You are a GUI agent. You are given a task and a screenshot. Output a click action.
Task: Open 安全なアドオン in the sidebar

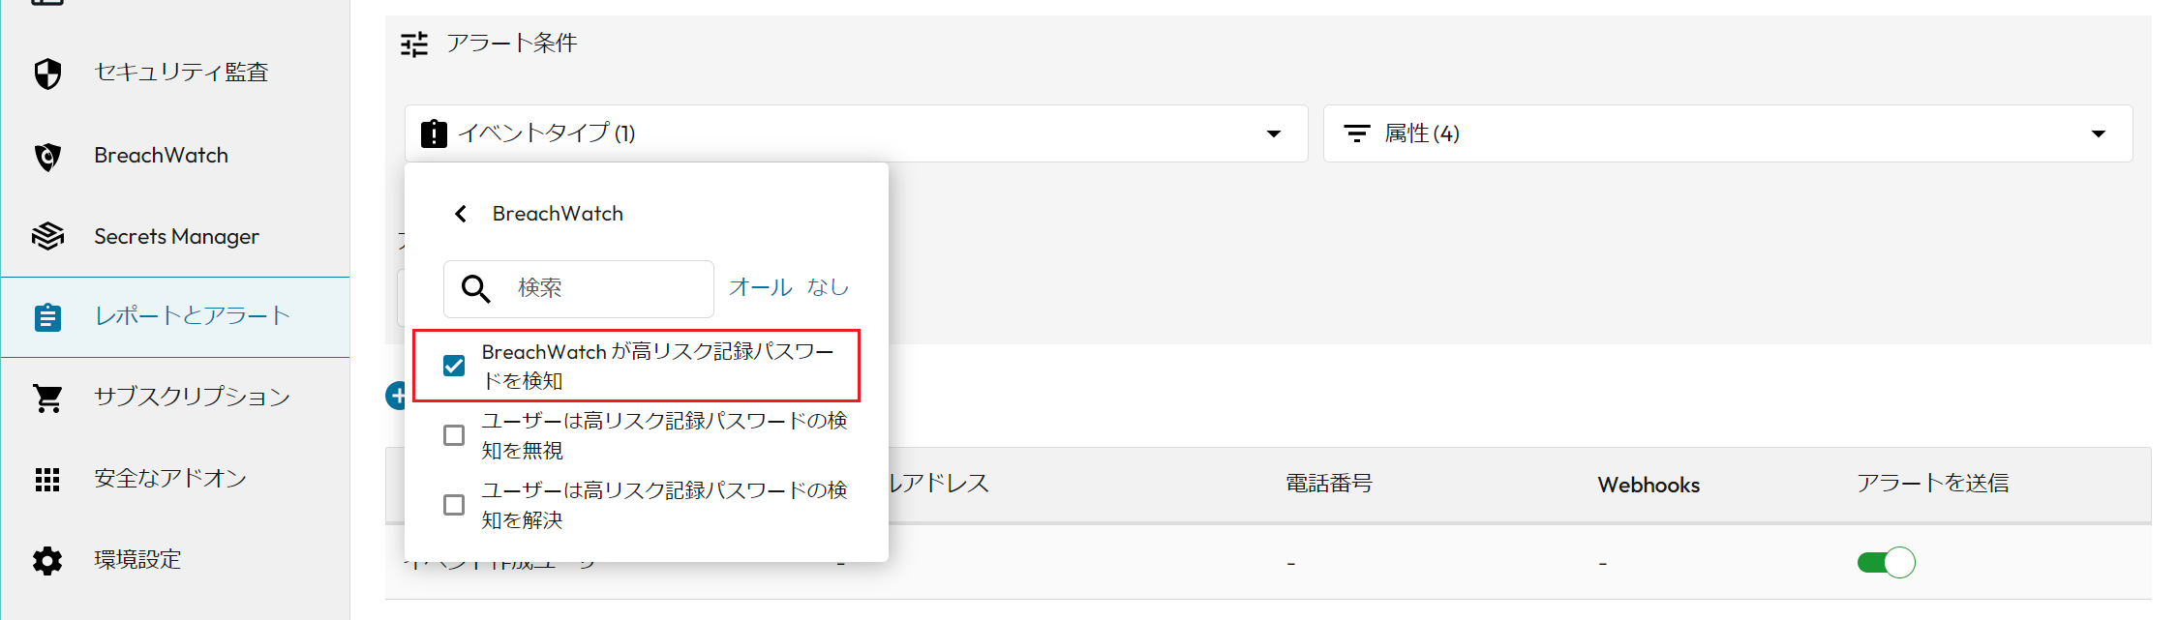175,479
